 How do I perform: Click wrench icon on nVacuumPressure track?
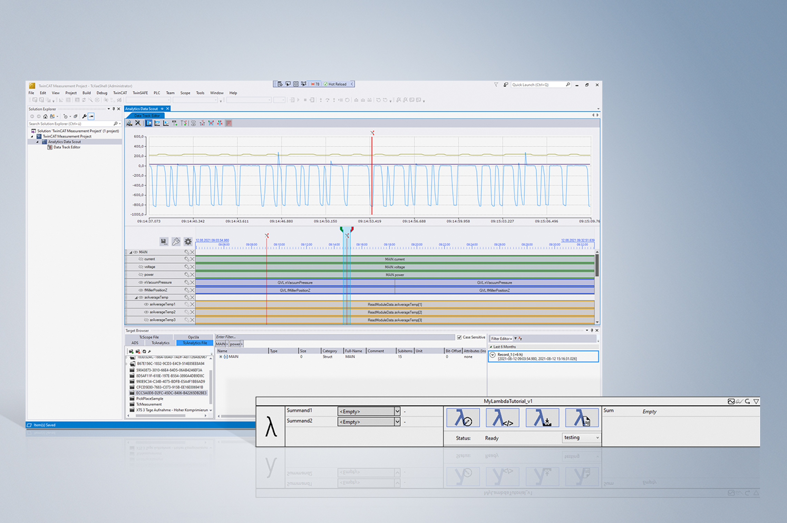point(186,282)
